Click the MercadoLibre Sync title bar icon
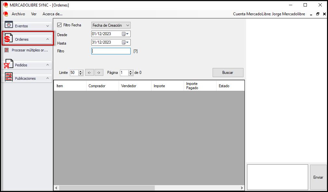The width and height of the screenshot is (328, 192). (x=6, y=5)
